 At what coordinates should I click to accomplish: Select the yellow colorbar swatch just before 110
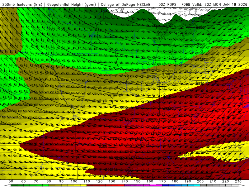point(83,185)
